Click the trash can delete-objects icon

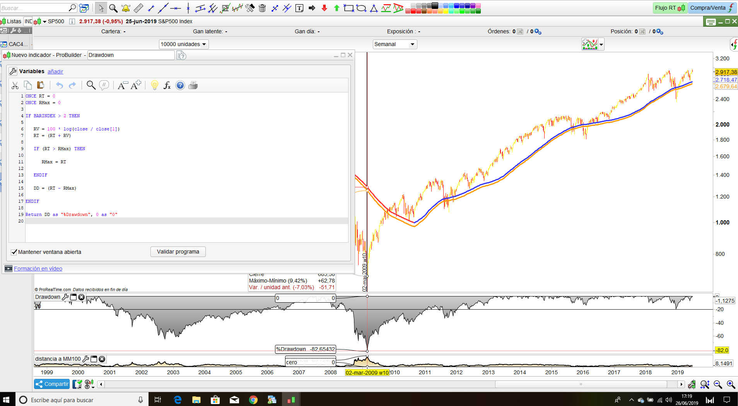262,8
